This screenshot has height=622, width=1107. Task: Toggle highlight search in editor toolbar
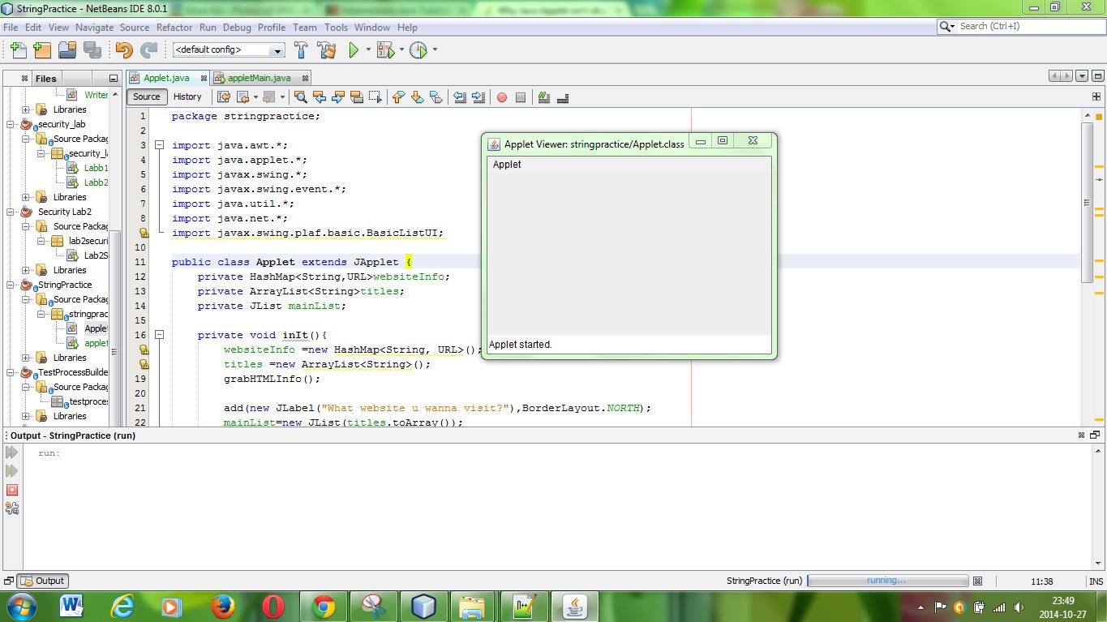pos(357,97)
